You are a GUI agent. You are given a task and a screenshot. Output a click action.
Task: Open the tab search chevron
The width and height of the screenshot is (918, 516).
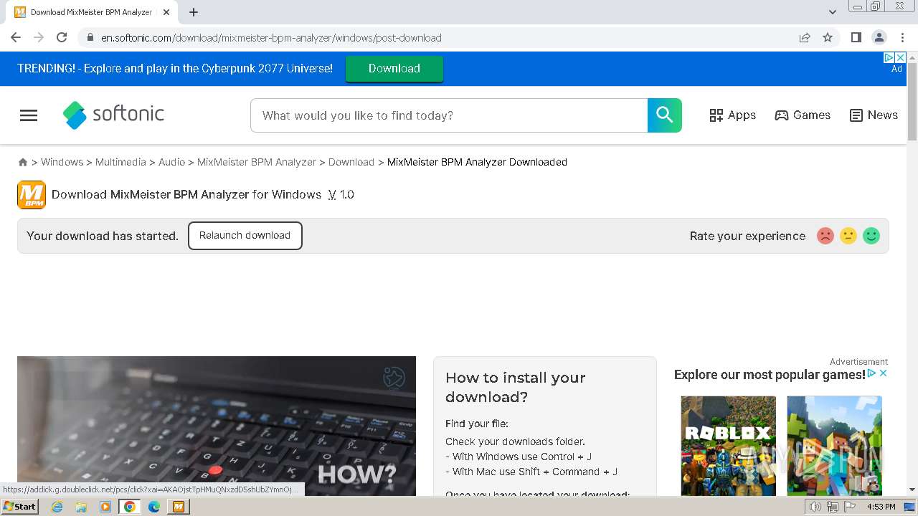click(x=833, y=12)
